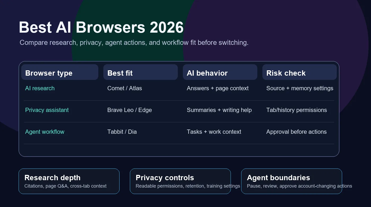Click the 'Comet / Atlas' cell
The height and width of the screenshot is (207, 371).
(125, 88)
